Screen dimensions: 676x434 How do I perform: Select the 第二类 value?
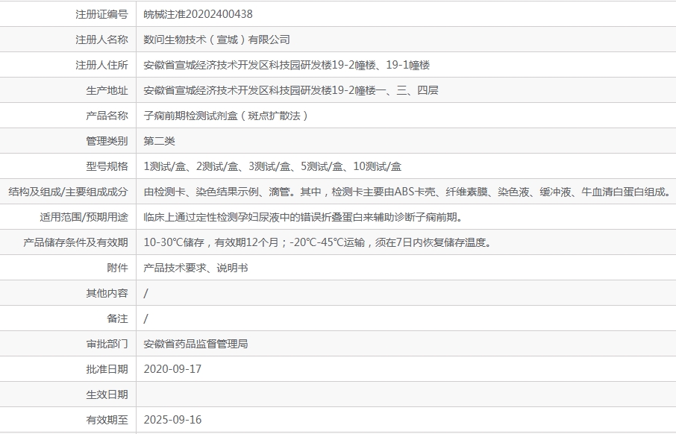click(159, 141)
